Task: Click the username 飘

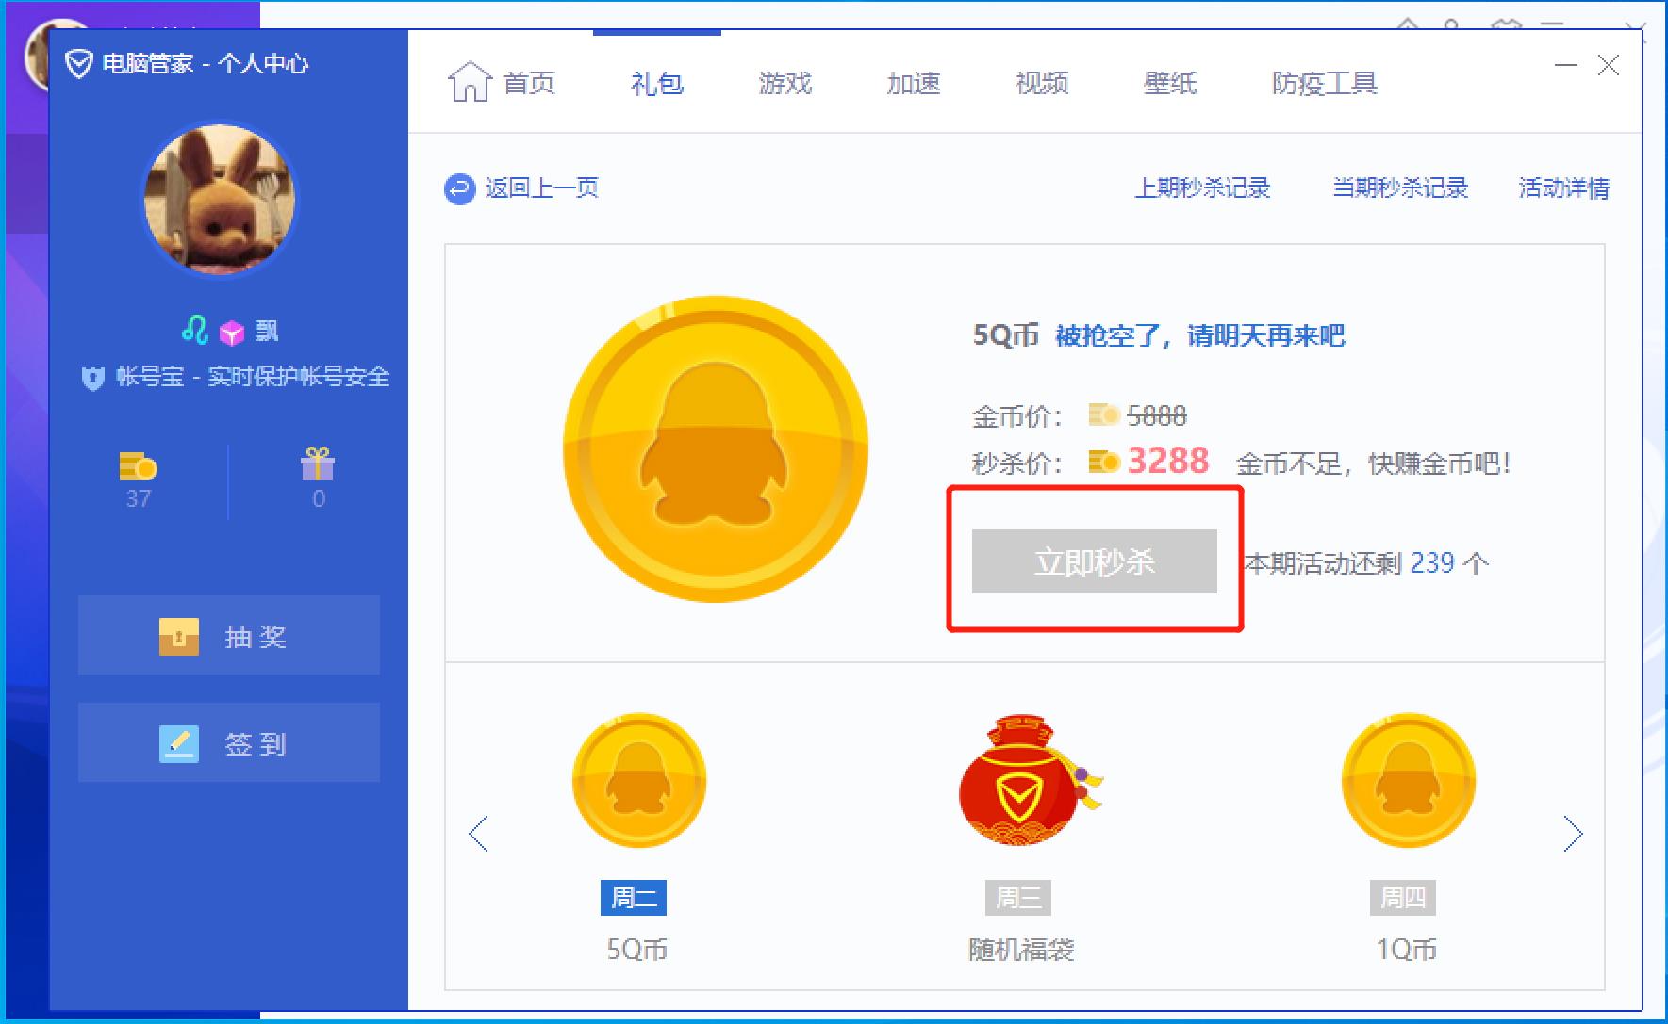Action: click(x=267, y=331)
